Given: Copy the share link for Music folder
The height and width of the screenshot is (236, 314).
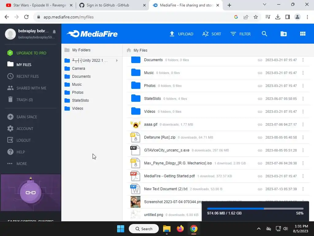Looking at the screenshot, I should (x=260, y=73).
